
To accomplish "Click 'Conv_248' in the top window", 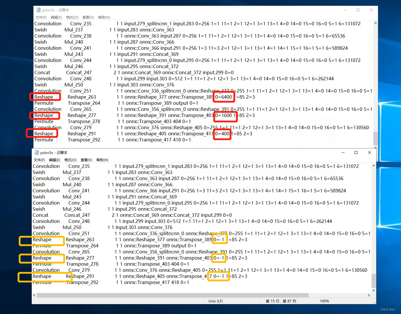I will pyautogui.click(x=81, y=79).
